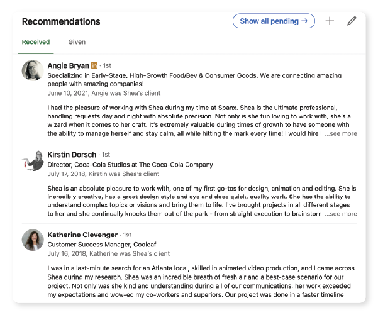The height and width of the screenshot is (315, 378).
Task: Switch to the Given tab
Action: 77,42
